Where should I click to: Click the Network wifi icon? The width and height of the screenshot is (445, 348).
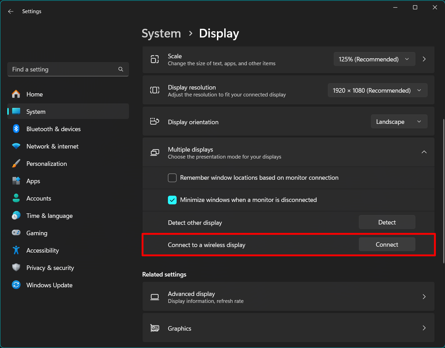pyautogui.click(x=16, y=146)
